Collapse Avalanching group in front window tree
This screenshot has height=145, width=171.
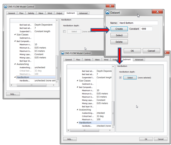click(x=78, y=109)
